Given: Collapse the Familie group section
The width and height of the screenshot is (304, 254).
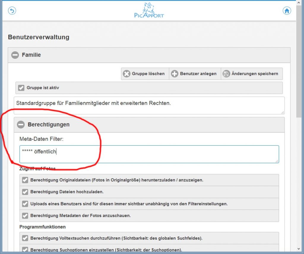Looking at the screenshot, I should point(15,55).
